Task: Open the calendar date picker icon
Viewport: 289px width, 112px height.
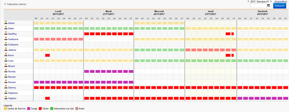Action: pos(269,6)
